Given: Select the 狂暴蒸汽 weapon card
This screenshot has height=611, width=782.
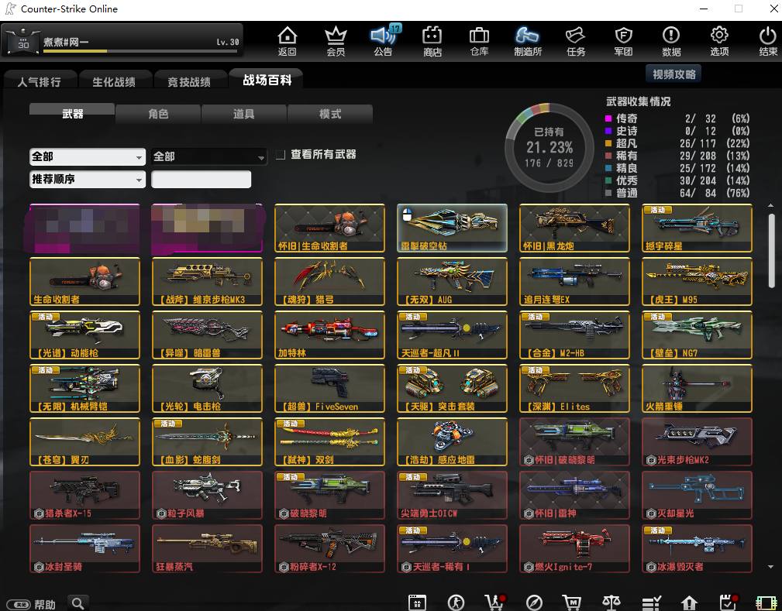Looking at the screenshot, I should click(x=207, y=548).
